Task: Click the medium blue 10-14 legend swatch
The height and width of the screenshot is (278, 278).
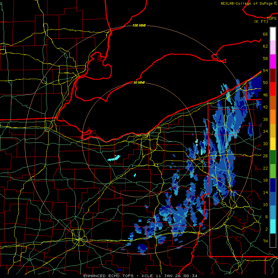Action: 273,199
